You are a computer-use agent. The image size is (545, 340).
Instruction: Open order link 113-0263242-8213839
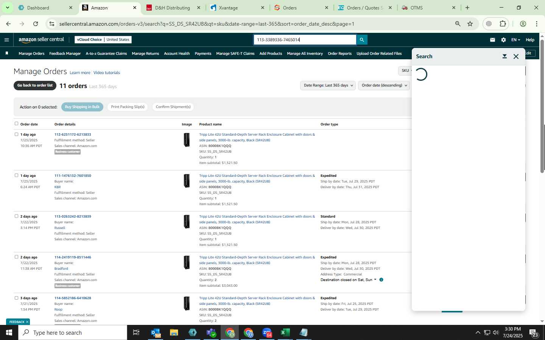pos(73,216)
